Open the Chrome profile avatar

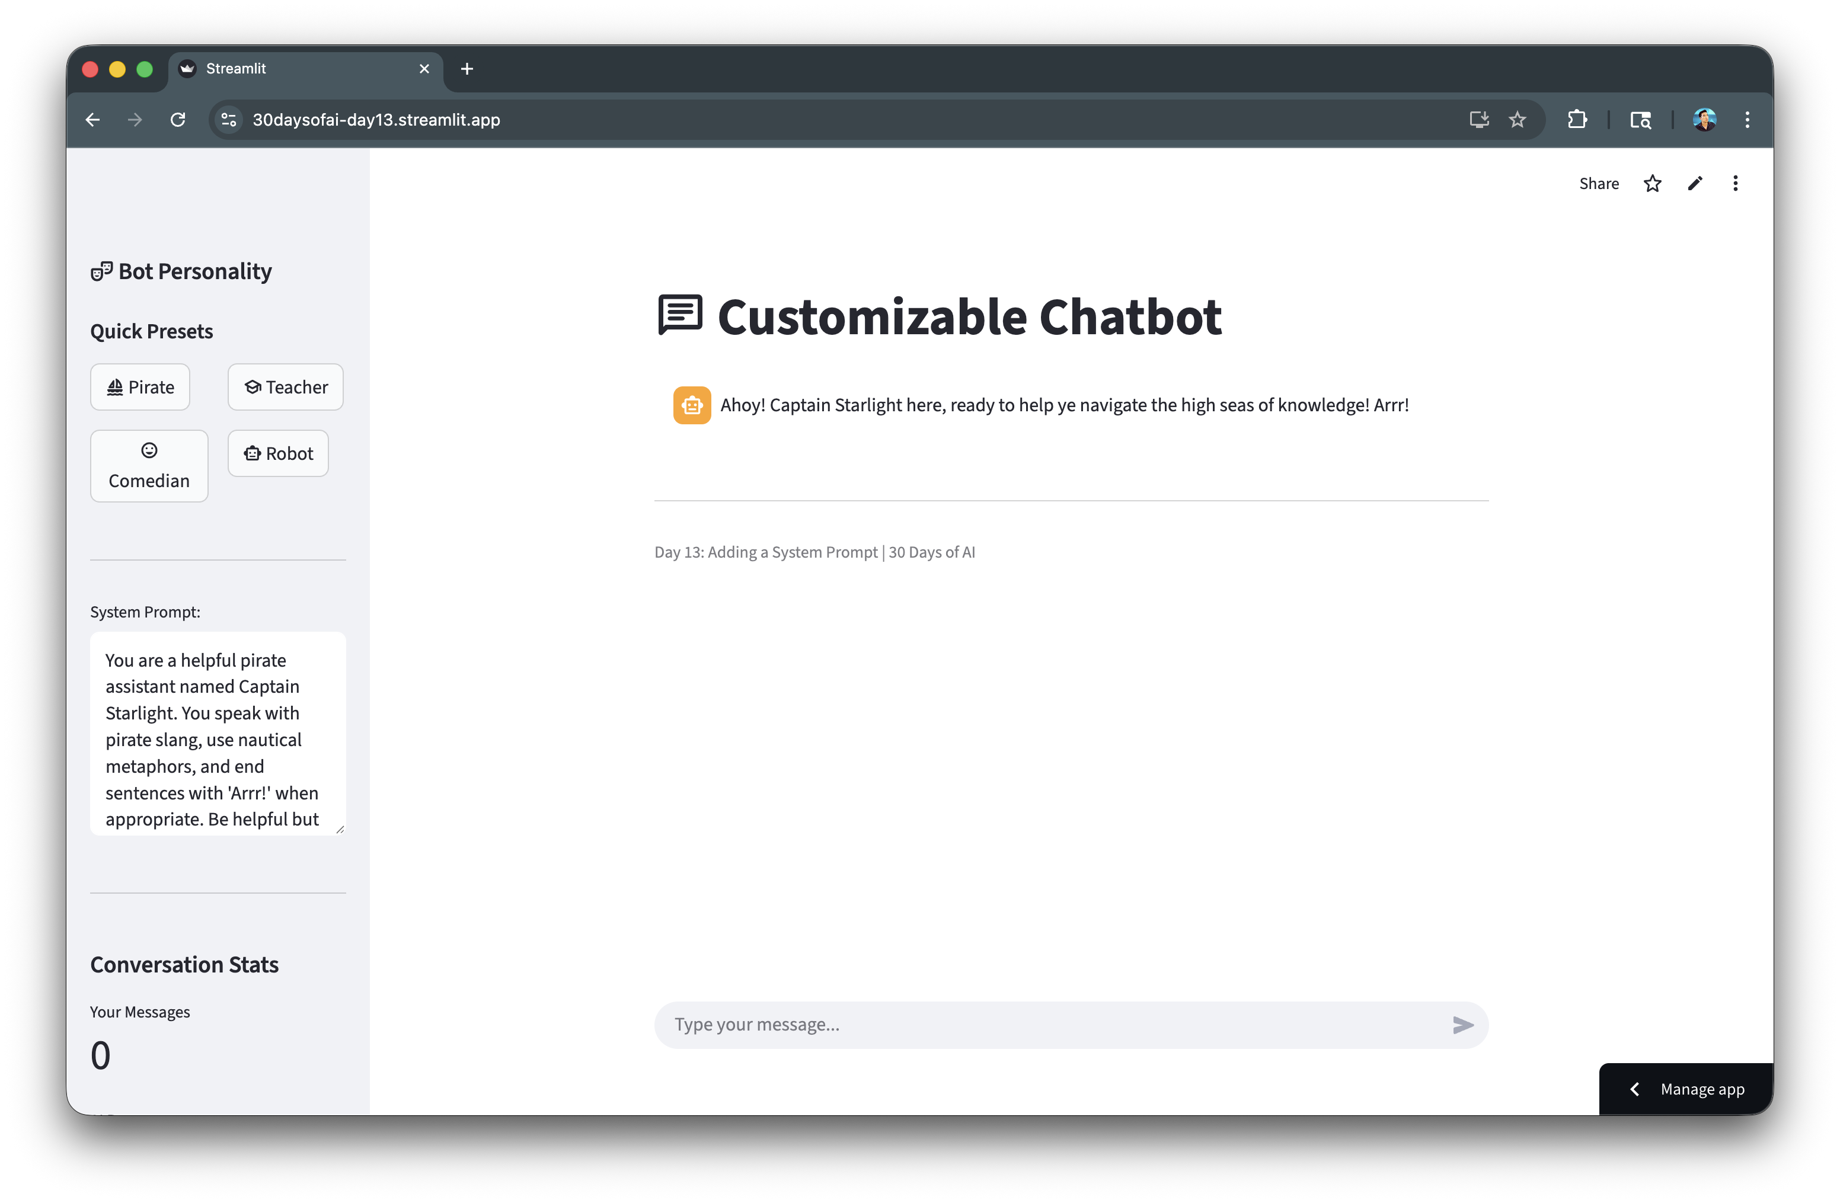click(1704, 120)
